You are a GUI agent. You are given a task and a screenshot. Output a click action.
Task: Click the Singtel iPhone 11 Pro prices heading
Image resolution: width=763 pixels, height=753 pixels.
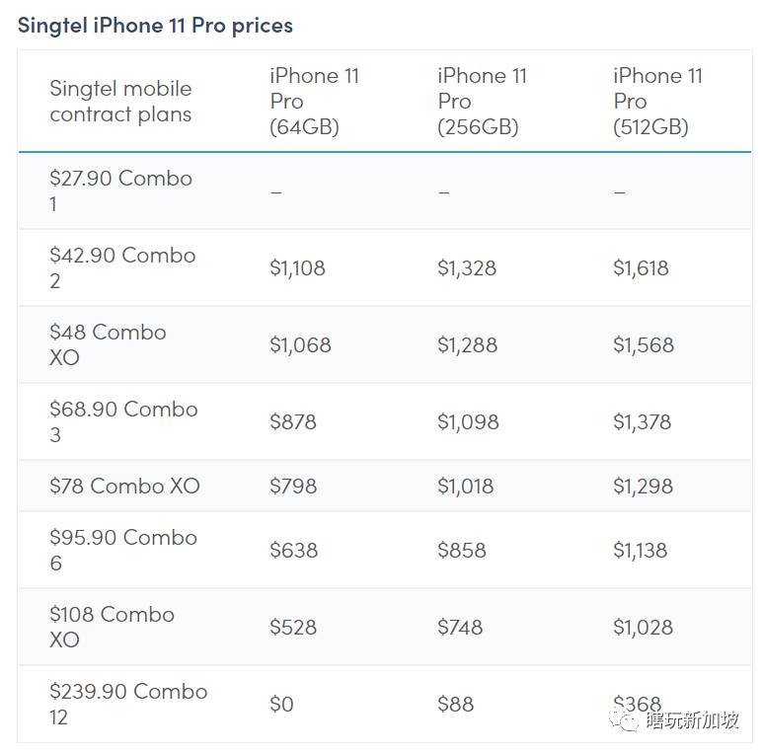[x=155, y=25]
